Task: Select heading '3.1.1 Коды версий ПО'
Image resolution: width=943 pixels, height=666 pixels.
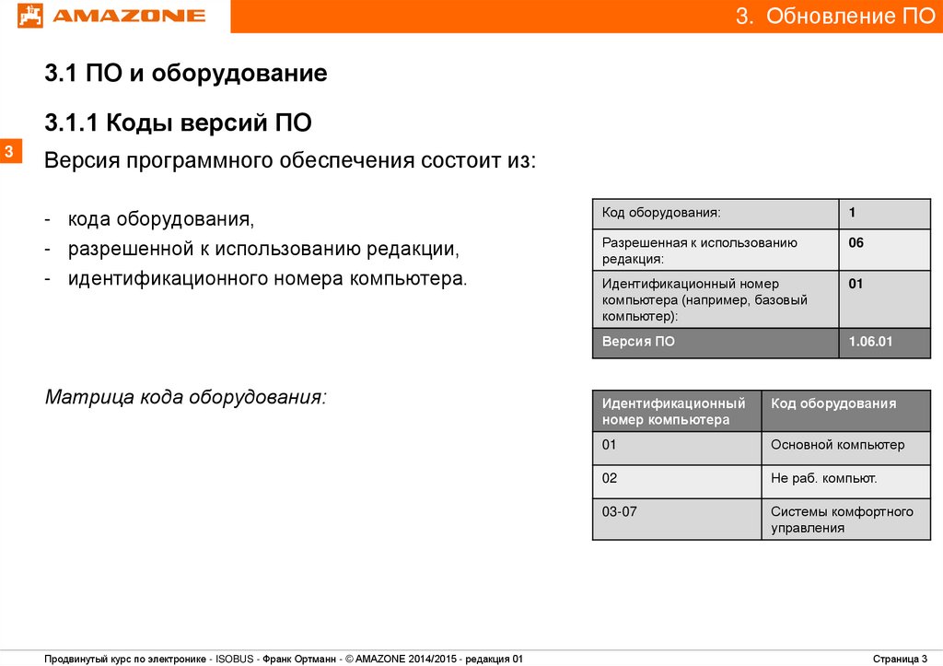Action: tap(178, 123)
